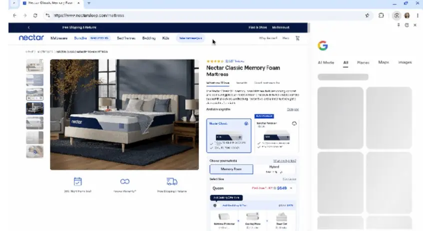Select the second product thumbnail
The width and height of the screenshot is (423, 231).
tap(35, 80)
